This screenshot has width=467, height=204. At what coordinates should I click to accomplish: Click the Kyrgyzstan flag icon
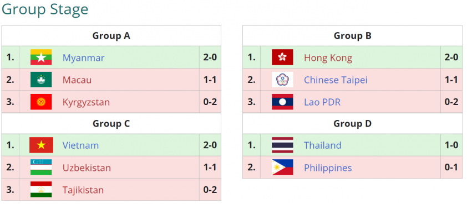pyautogui.click(x=41, y=102)
